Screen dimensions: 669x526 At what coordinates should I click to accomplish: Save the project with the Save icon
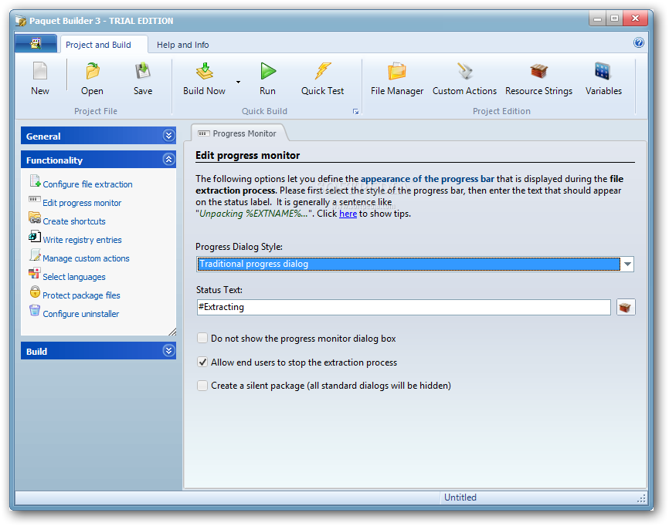143,71
